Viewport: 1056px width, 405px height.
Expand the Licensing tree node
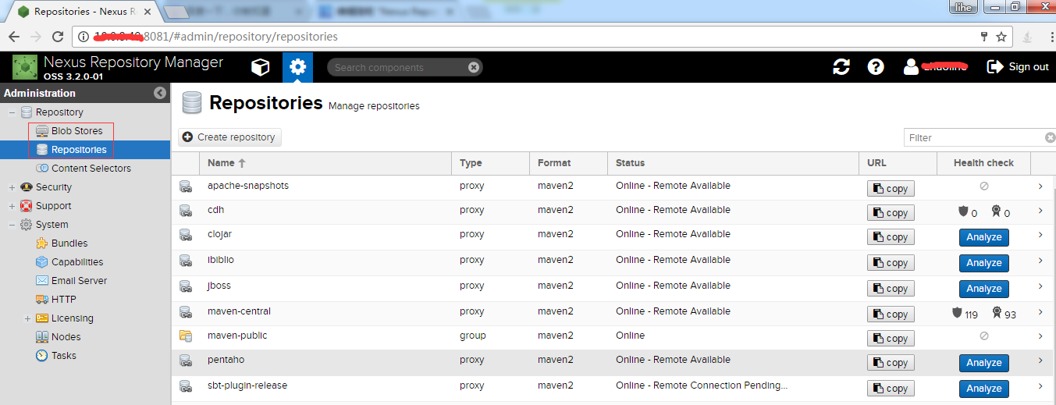pyautogui.click(x=27, y=318)
